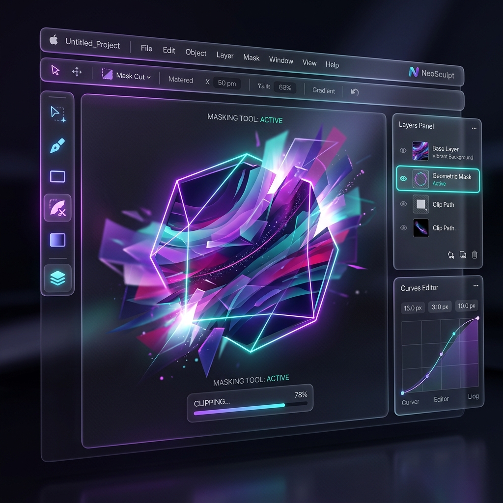
Task: Select the Pen tool in sidebar
Action: coord(57,146)
